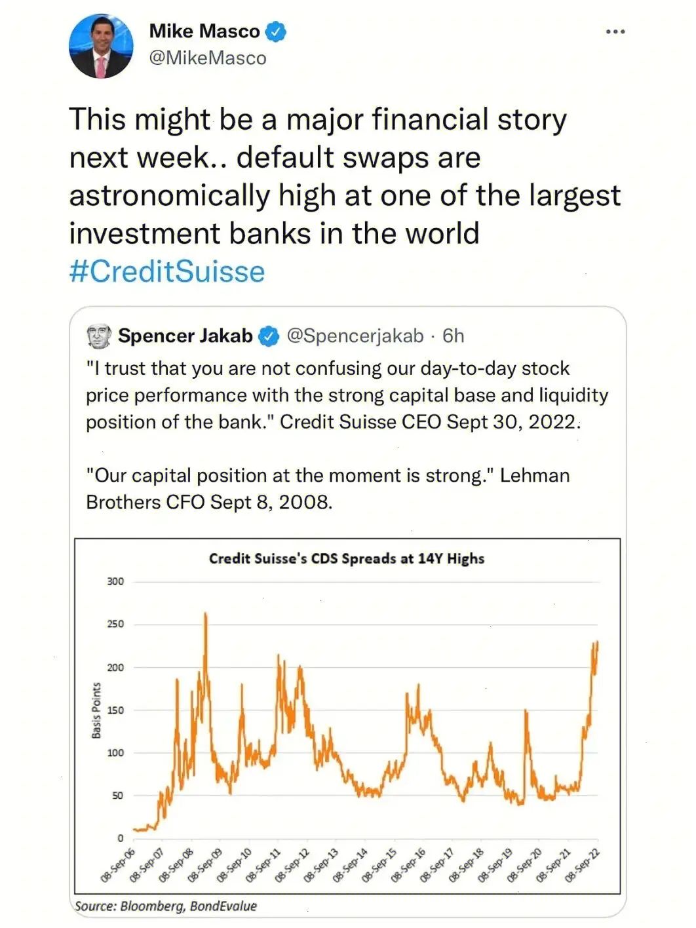The height and width of the screenshot is (928, 696).
Task: Click Mike Masco's blue verified badge
Action: (x=275, y=31)
